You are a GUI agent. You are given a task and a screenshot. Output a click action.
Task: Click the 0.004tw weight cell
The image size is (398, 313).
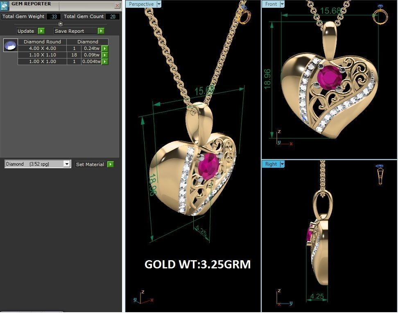(91, 61)
